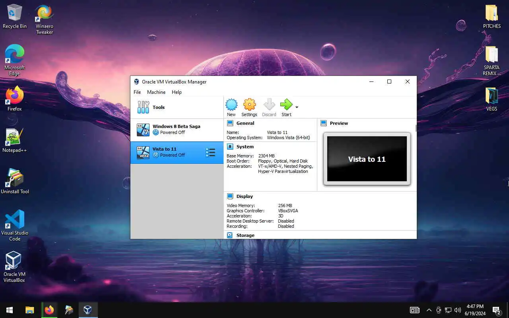Click the System section header
This screenshot has height=318, width=509.
[x=245, y=147]
